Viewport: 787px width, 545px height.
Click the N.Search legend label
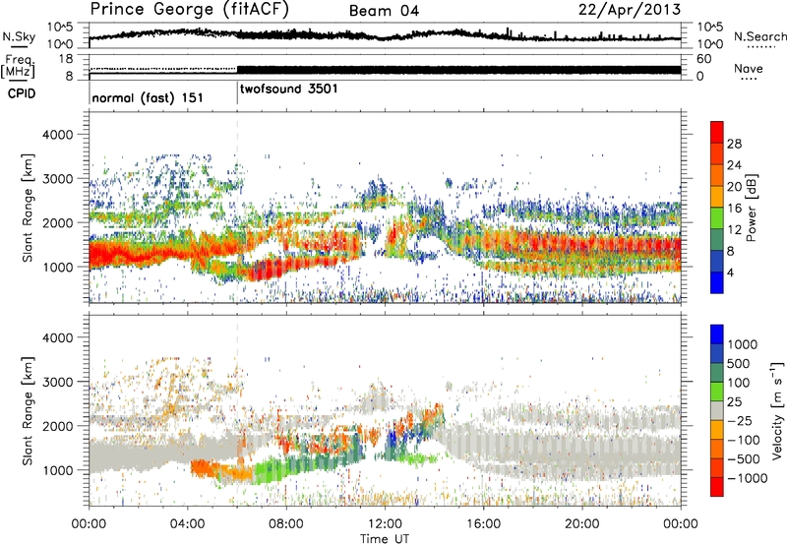coord(760,36)
